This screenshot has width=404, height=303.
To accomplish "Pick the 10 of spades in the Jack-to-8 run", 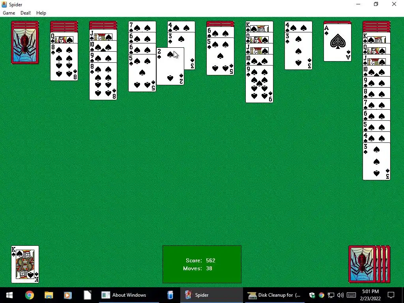I will (x=103, y=46).
